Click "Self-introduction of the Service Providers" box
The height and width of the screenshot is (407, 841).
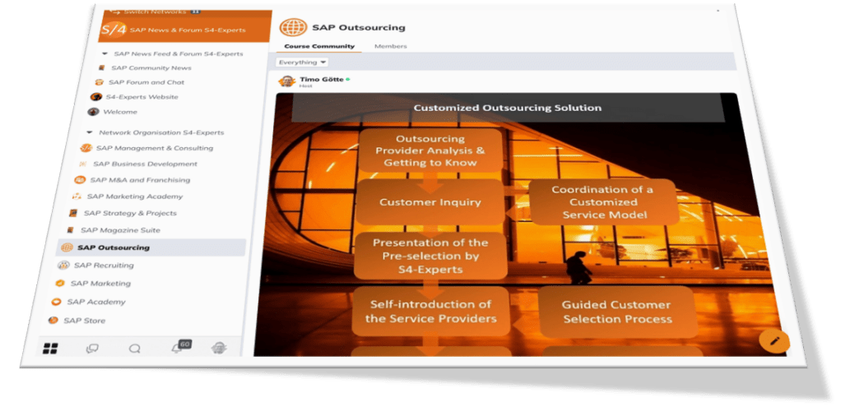point(430,311)
